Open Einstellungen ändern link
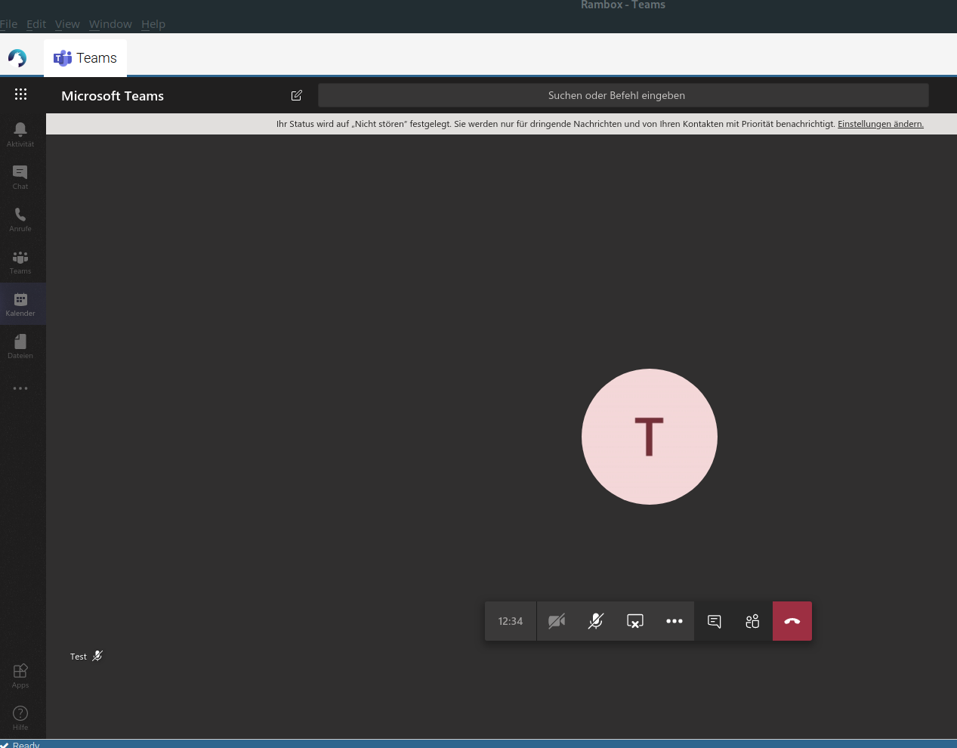 pos(881,124)
